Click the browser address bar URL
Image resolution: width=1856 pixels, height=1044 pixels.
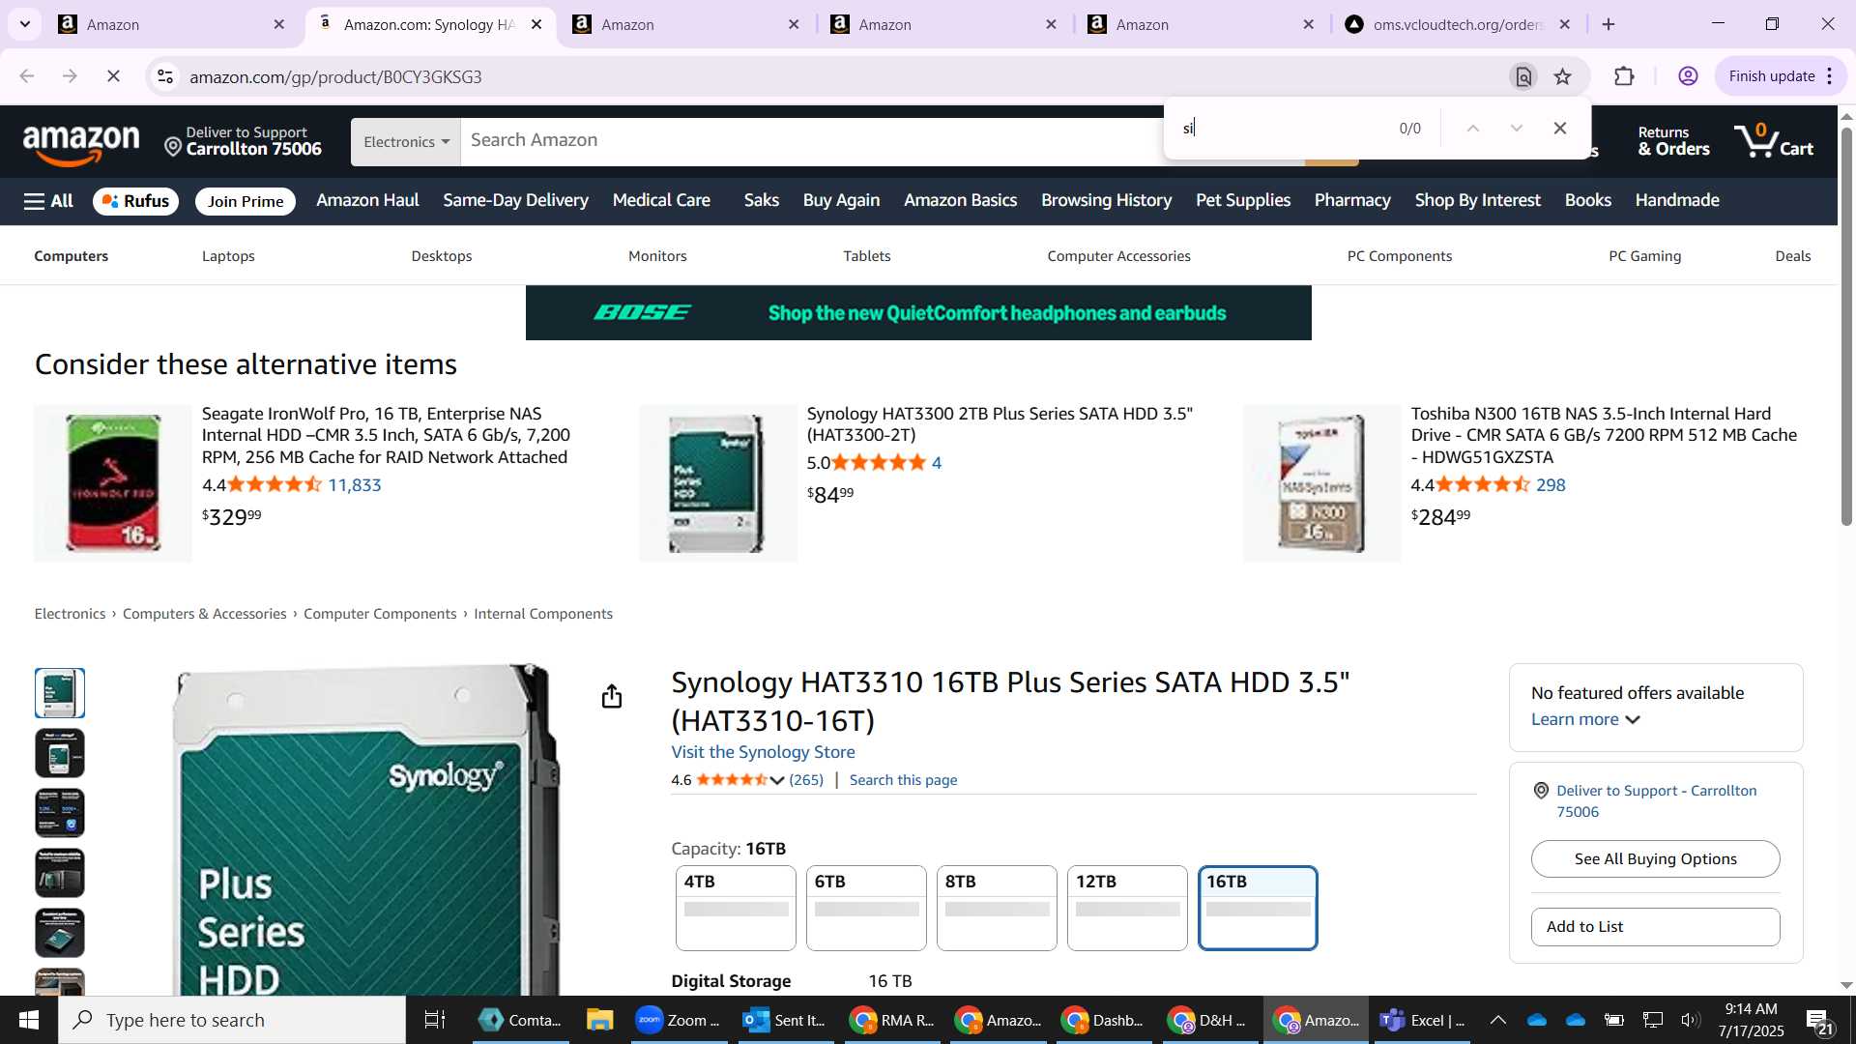[335, 76]
